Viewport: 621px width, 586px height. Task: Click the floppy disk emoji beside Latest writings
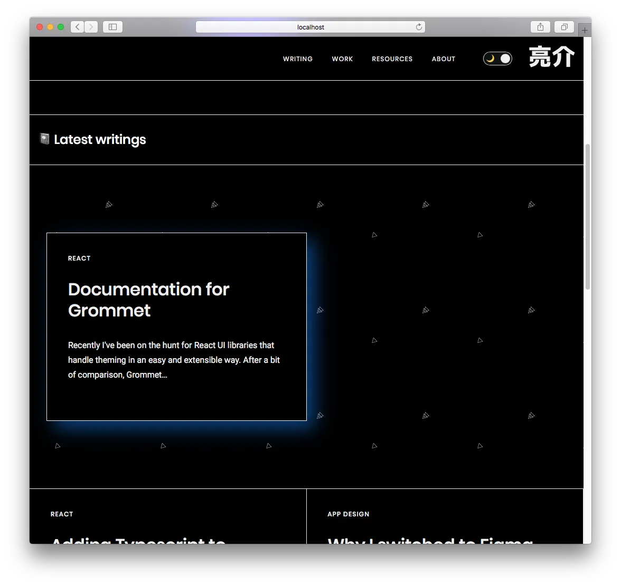point(44,139)
